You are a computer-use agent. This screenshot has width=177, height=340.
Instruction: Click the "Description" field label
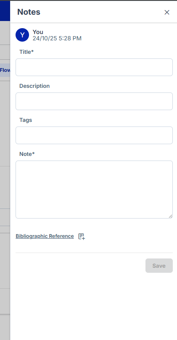pos(34,86)
